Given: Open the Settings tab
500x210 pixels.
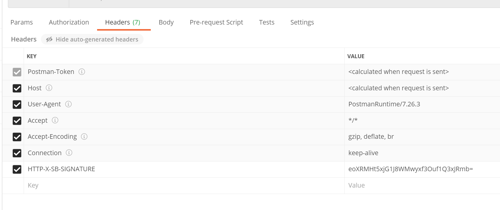Looking at the screenshot, I should tap(302, 22).
